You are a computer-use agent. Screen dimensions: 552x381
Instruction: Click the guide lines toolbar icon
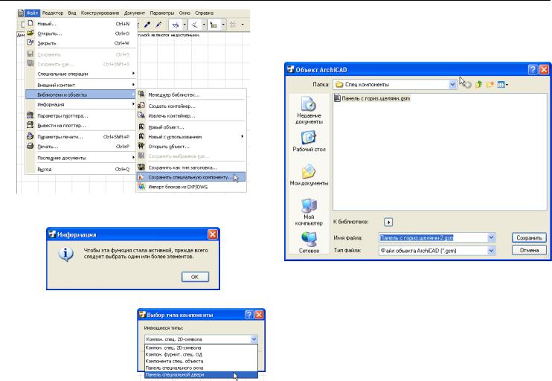coord(176,25)
